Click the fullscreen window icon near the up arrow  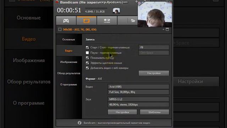coord(167,30)
